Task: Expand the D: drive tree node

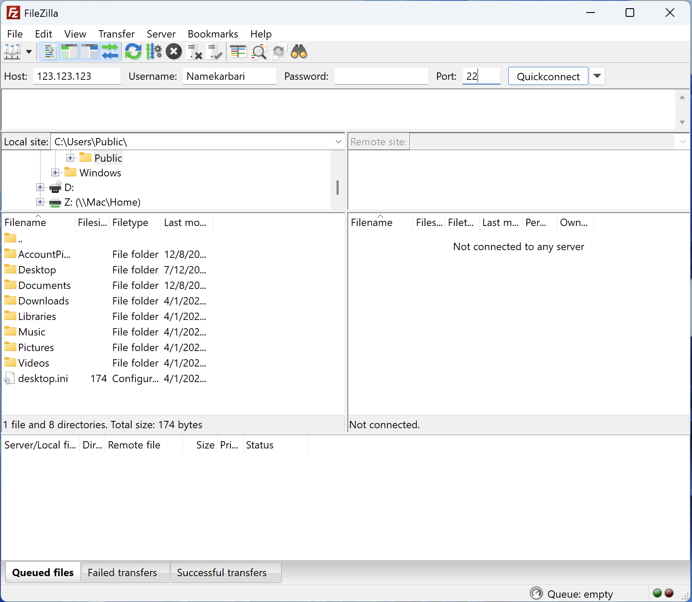Action: coord(40,187)
